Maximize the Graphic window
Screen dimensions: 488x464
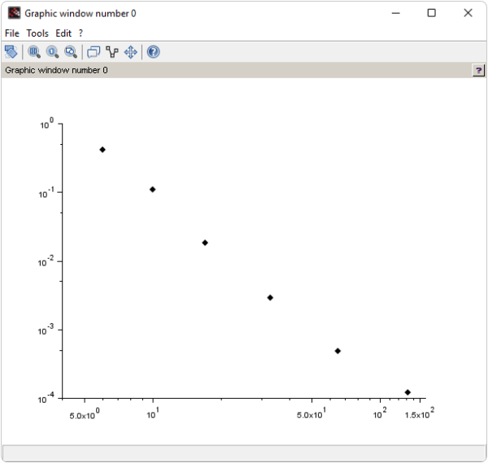pos(432,13)
